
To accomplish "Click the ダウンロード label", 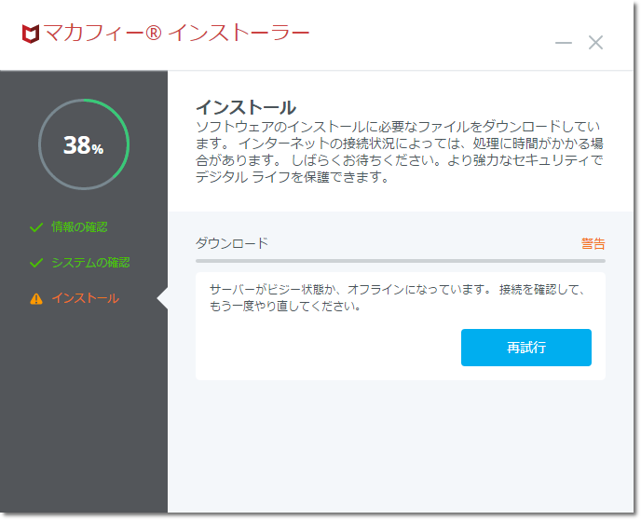I will (231, 243).
